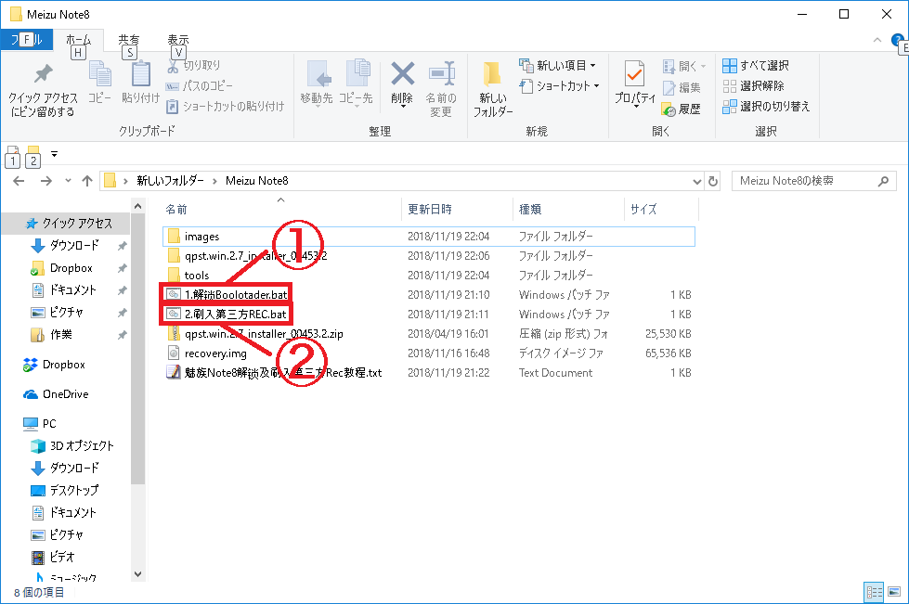Screen dimensions: 909x604
Task: Switch to the Home ribbon tab
Action: click(x=78, y=39)
